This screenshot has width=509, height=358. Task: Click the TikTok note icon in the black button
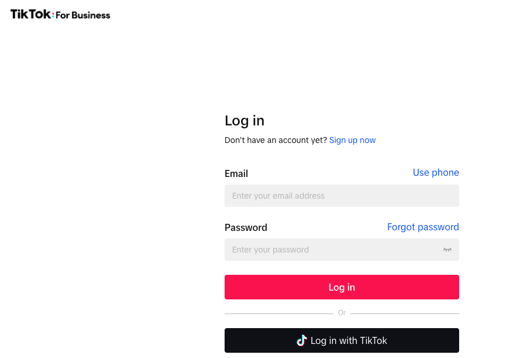(x=301, y=340)
